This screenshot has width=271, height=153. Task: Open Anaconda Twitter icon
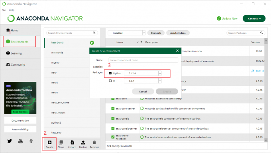[10, 141]
